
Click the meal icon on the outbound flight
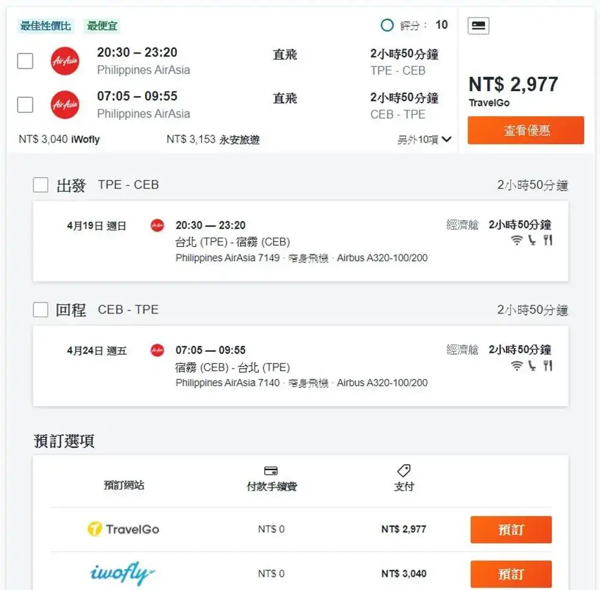[x=548, y=240]
